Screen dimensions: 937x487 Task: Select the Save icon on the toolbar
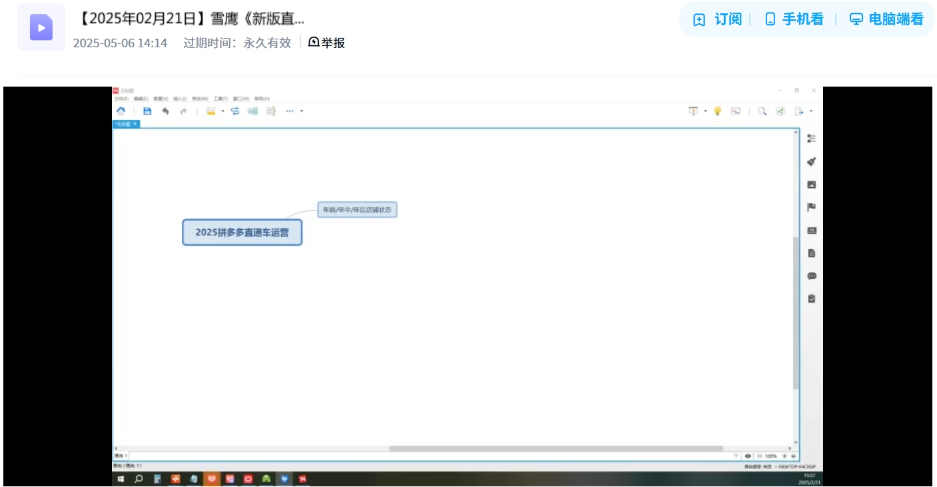click(146, 111)
